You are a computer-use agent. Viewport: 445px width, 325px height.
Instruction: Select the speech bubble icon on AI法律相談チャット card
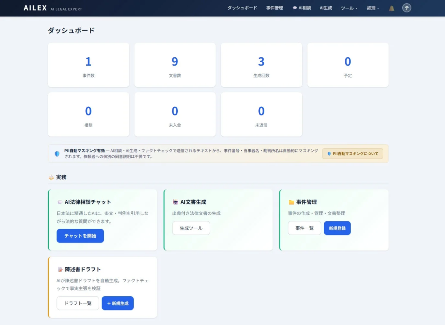coord(59,201)
